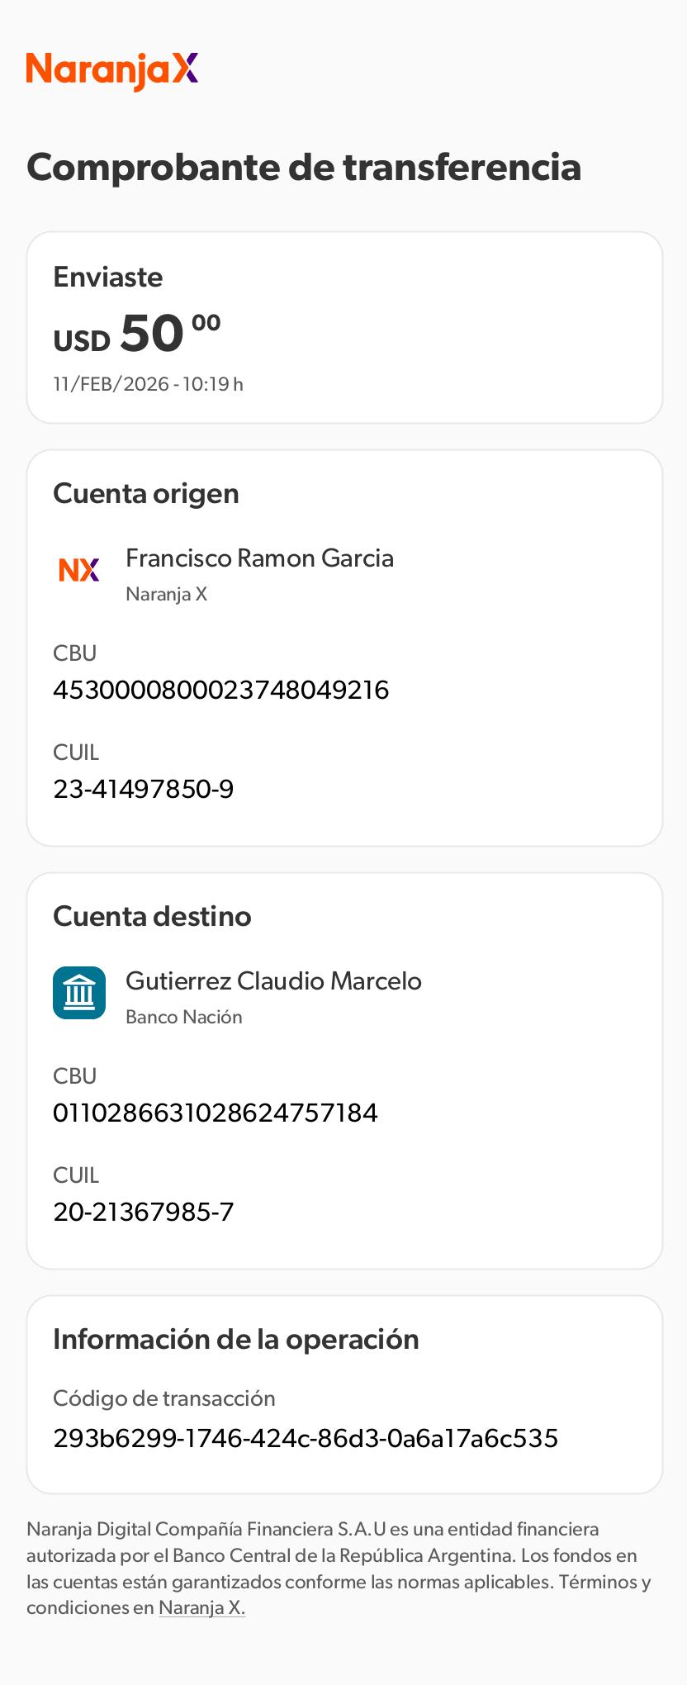Click the Código de transacción label
The height and width of the screenshot is (1685, 687).
click(x=164, y=1398)
